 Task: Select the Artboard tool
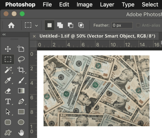pos(21,48)
